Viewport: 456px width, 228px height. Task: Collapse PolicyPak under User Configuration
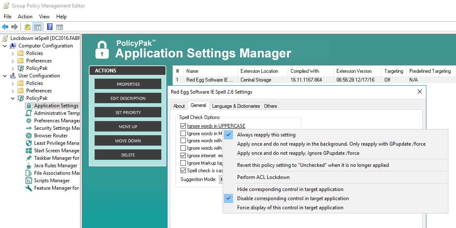[13, 99]
